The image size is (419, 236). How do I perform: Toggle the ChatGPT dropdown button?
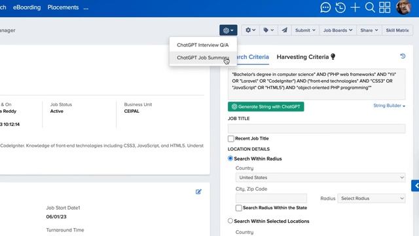coord(228,30)
